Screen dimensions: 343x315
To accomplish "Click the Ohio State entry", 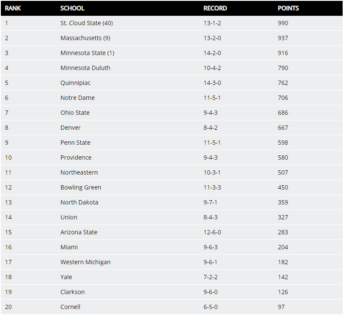I will (x=75, y=113).
